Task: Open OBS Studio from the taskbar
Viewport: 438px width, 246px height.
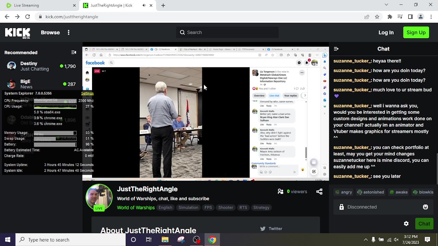Action: point(196,240)
